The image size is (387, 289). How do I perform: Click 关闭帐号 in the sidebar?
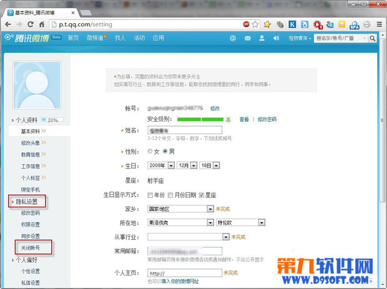(31, 248)
